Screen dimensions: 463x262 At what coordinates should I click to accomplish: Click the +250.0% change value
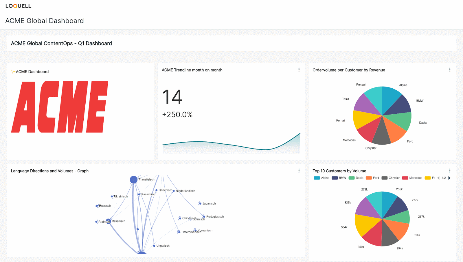pos(177,115)
